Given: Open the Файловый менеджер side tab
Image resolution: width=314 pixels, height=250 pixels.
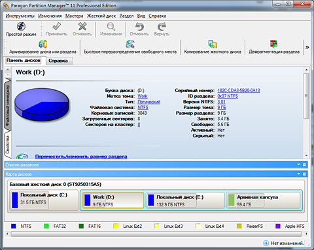Looking at the screenshot, I should point(8,106).
